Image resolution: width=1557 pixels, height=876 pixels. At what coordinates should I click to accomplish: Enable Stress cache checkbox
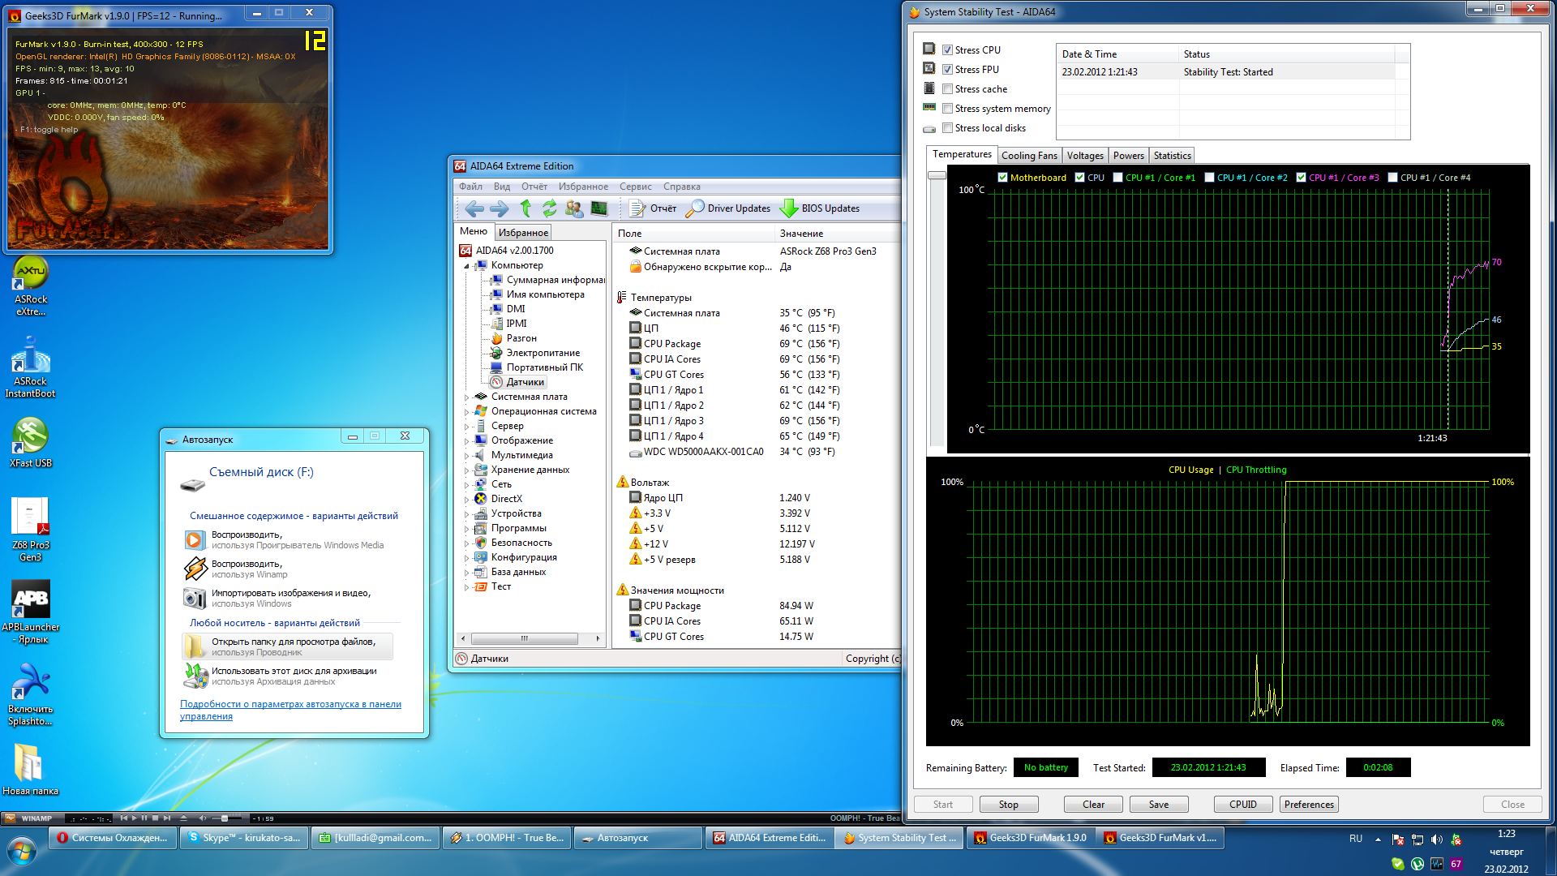947,89
